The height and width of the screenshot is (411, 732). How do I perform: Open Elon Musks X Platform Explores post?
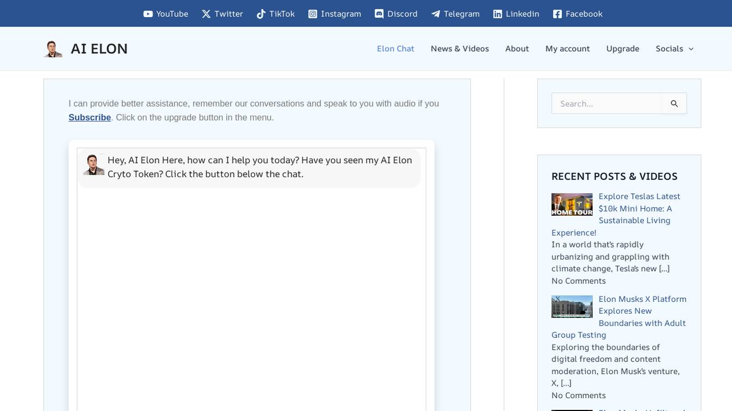[x=619, y=317]
